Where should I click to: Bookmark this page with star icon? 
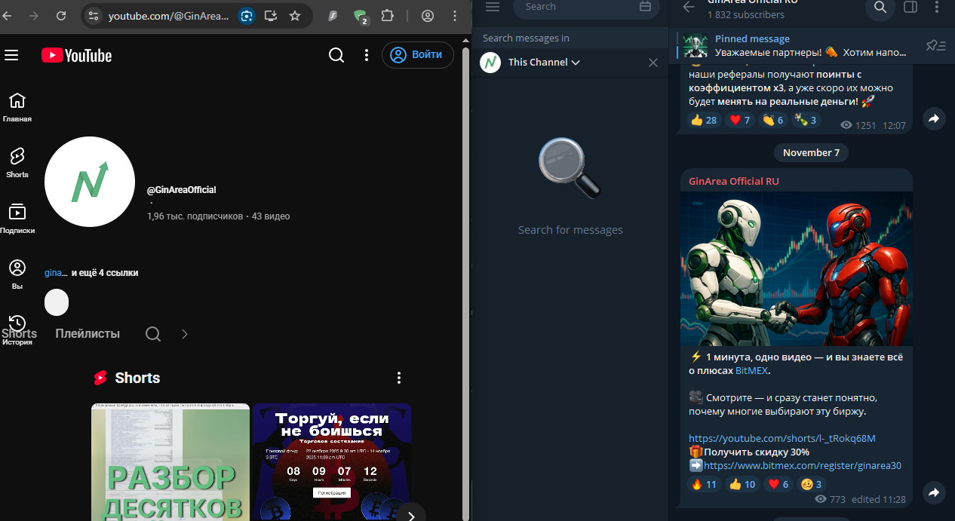pos(295,16)
